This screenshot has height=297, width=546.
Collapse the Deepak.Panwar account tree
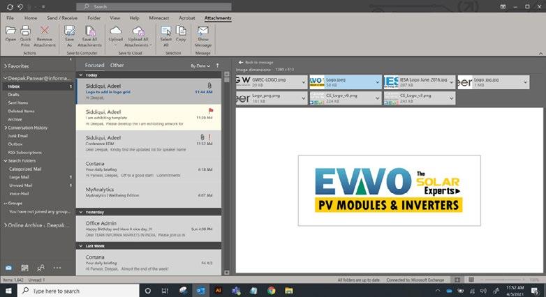point(5,78)
